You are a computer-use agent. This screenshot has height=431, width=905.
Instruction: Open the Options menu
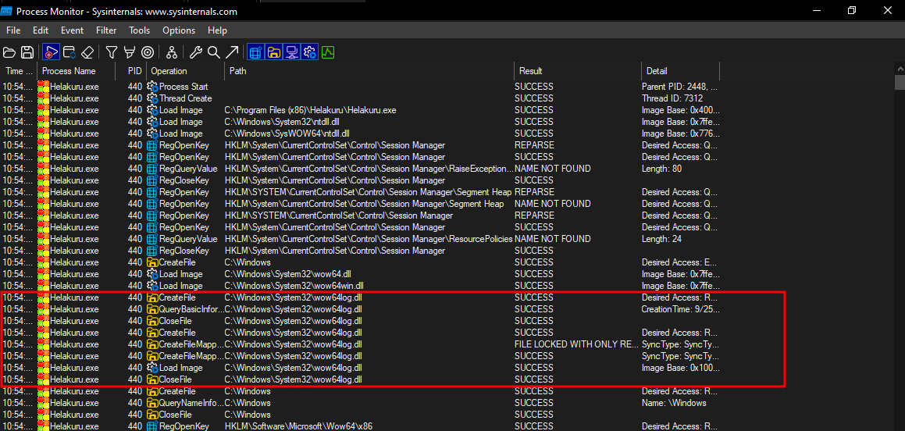(x=179, y=30)
